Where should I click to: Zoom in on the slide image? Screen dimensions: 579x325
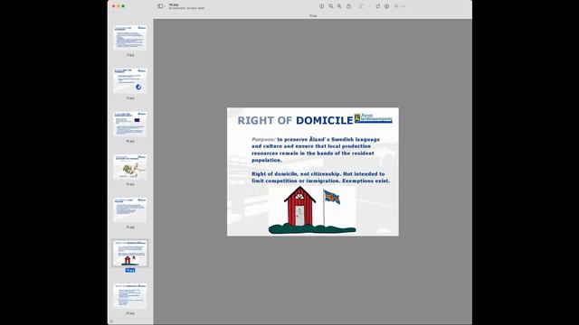339,6
